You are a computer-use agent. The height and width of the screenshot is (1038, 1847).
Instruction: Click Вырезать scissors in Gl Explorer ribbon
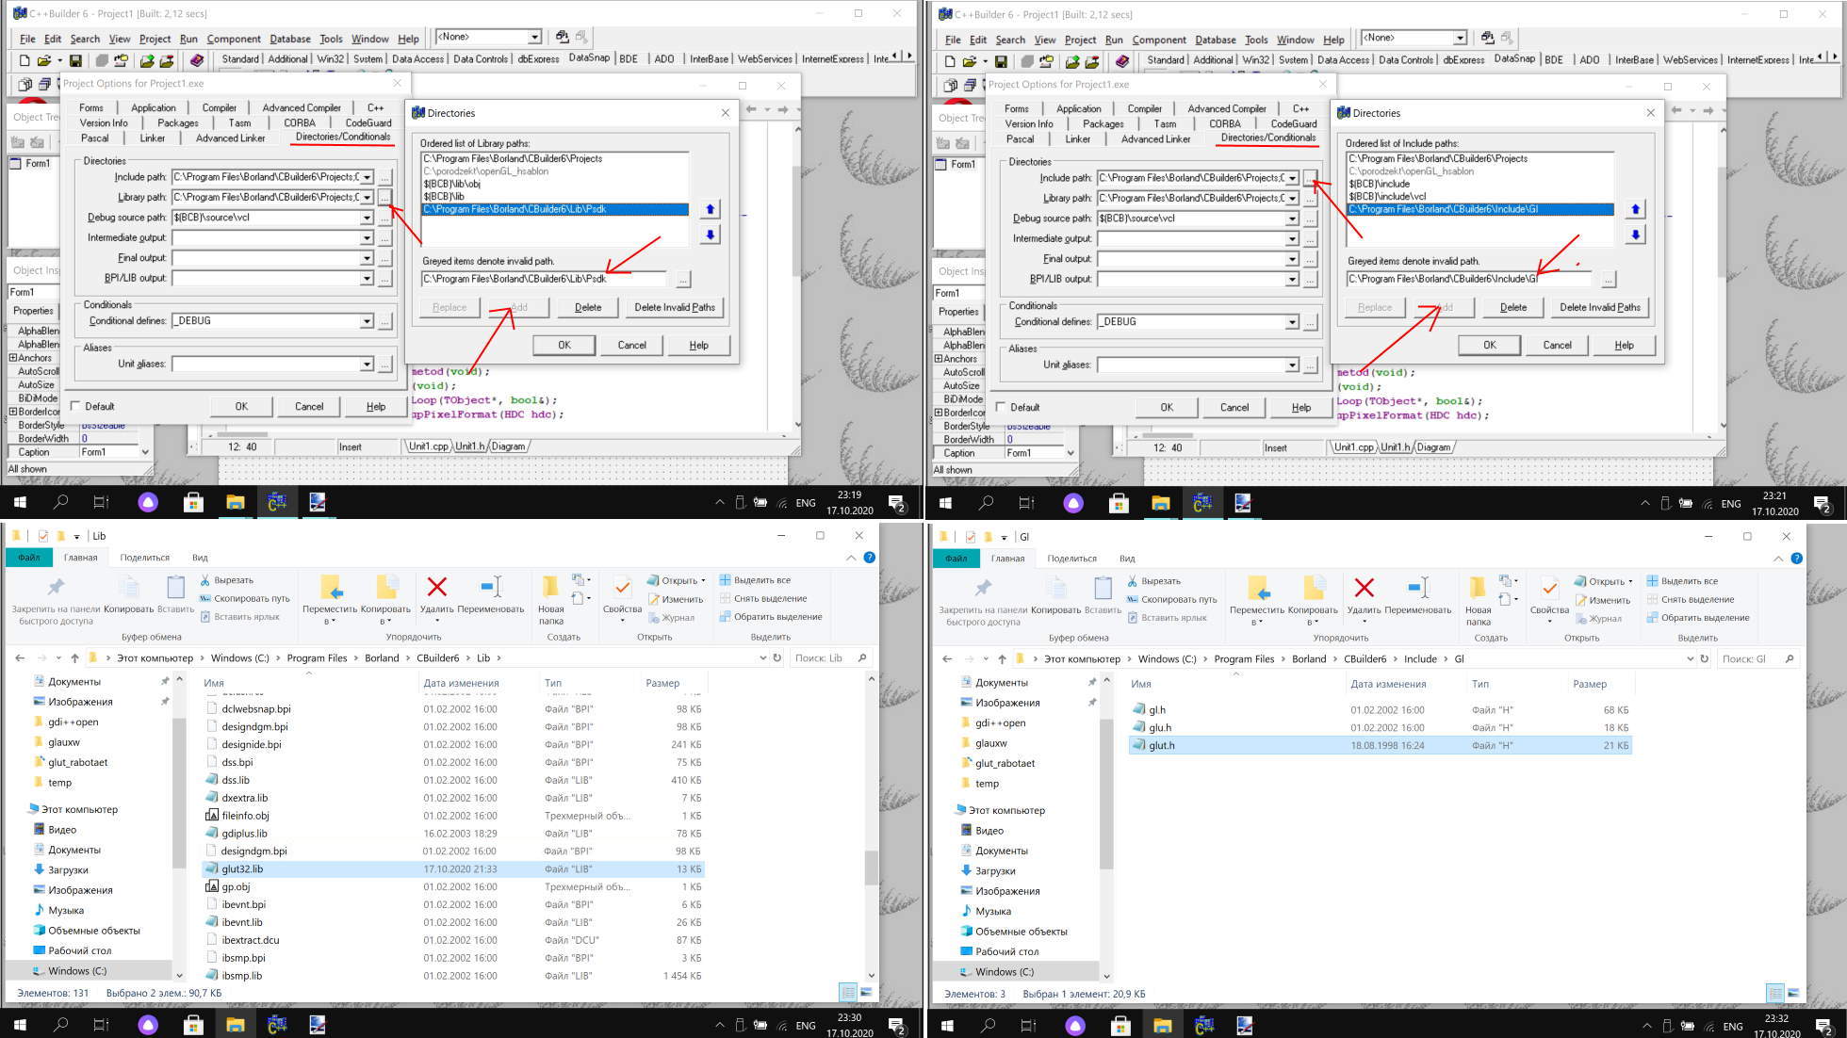point(1132,581)
